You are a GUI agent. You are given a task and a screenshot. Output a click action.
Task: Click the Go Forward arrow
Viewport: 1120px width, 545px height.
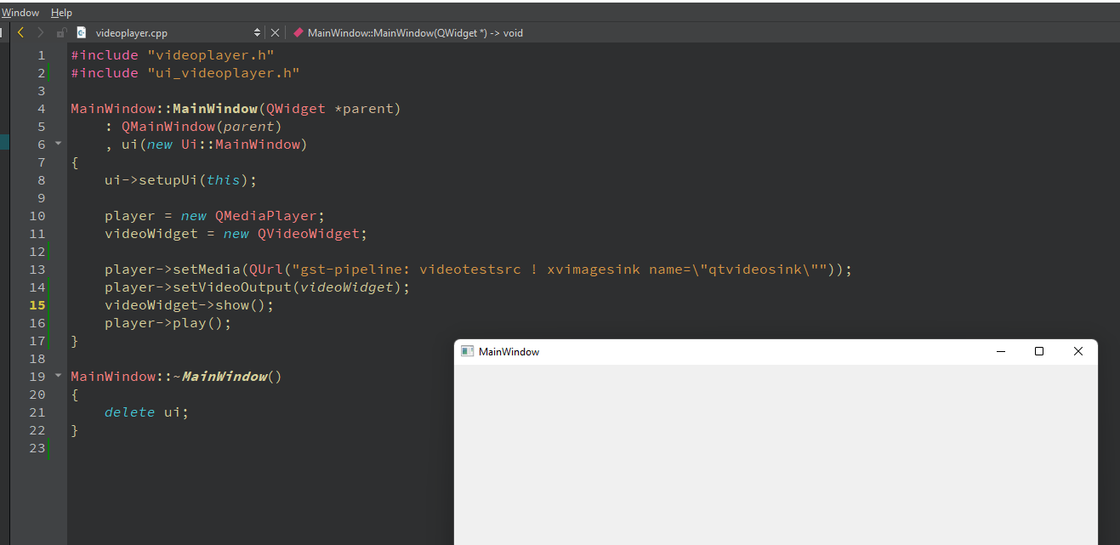coord(40,33)
